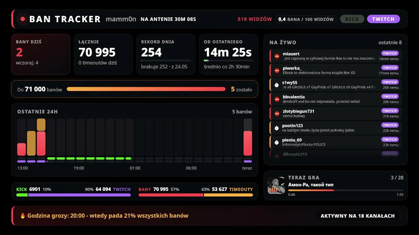Click the '5 zostało' remaining label

click(x=242, y=89)
